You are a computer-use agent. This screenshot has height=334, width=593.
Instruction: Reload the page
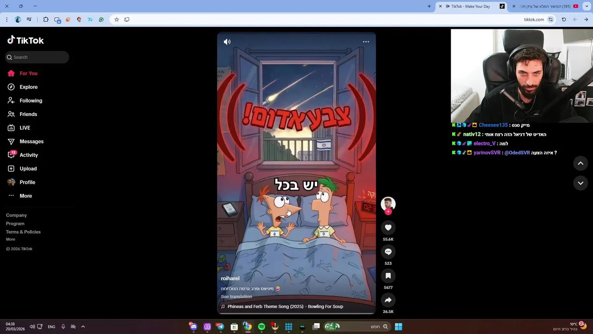[564, 19]
